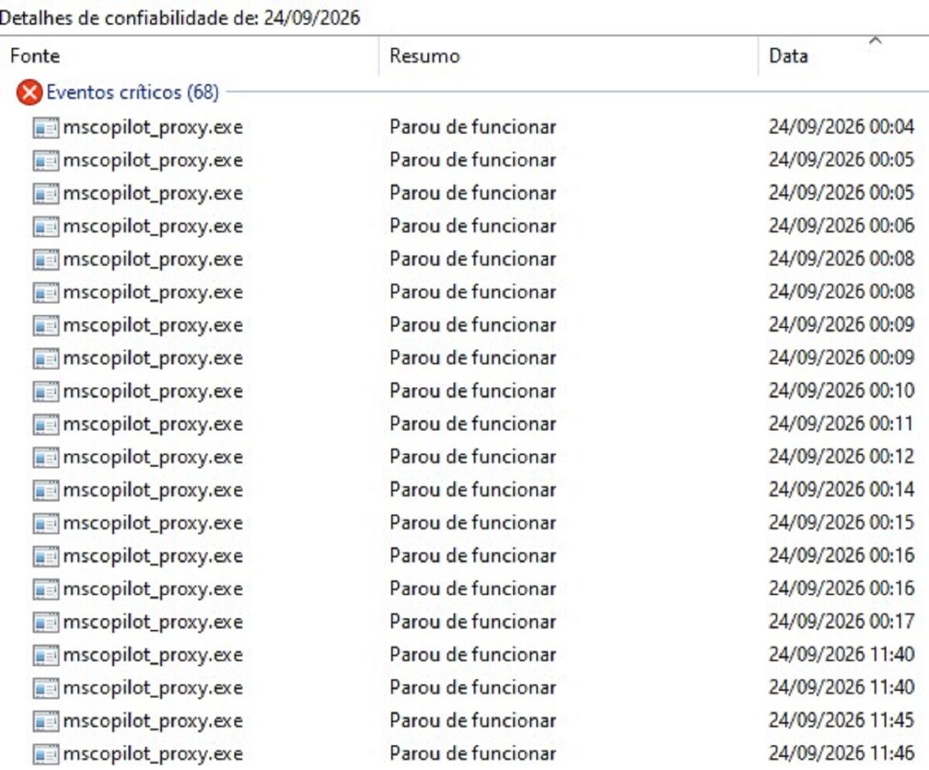The image size is (929, 770).
Task: Click the date cell '24/09/2026 00:15'
Action: tap(842, 523)
